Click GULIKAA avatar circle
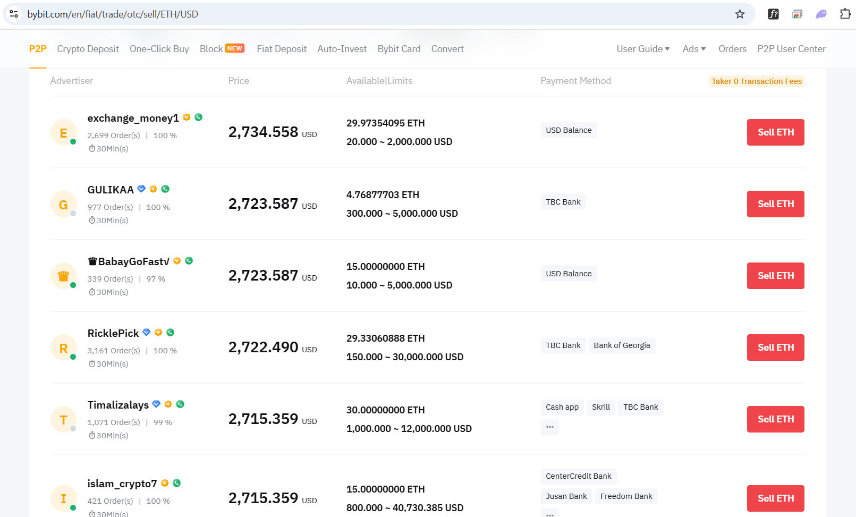 pos(64,204)
